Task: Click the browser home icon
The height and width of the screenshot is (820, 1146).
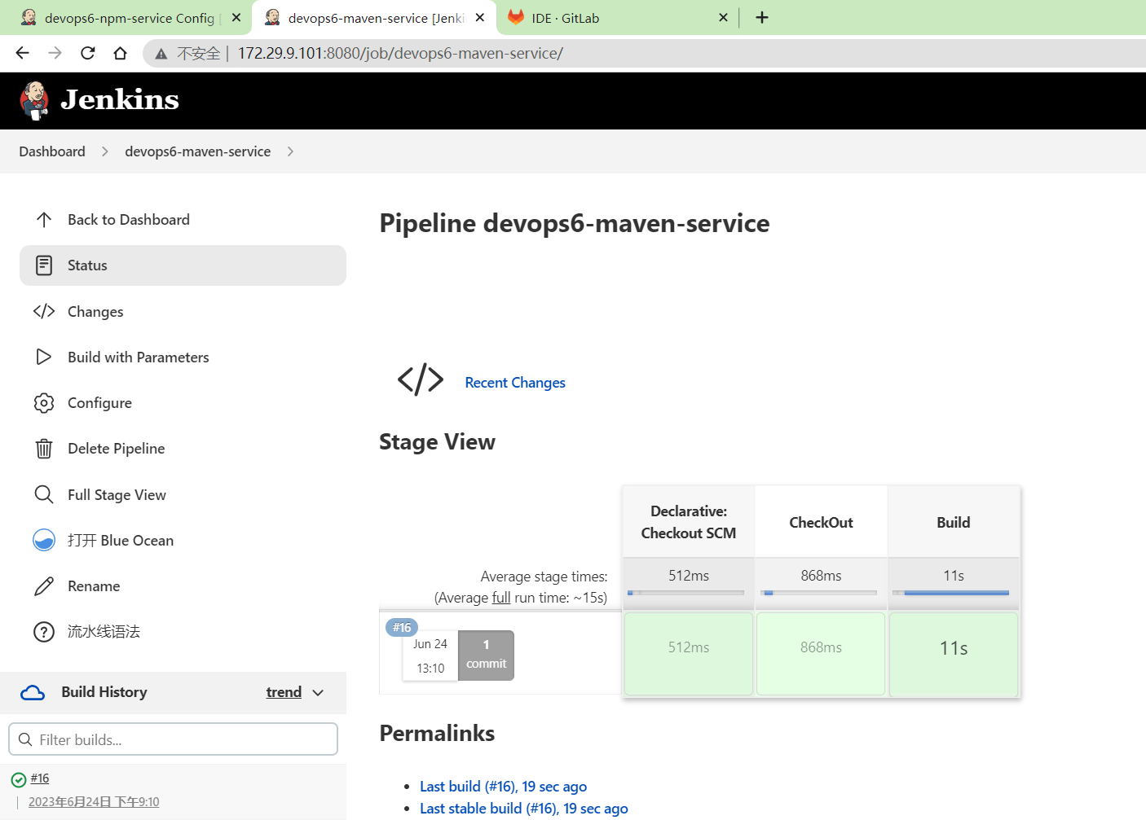Action: 121,53
